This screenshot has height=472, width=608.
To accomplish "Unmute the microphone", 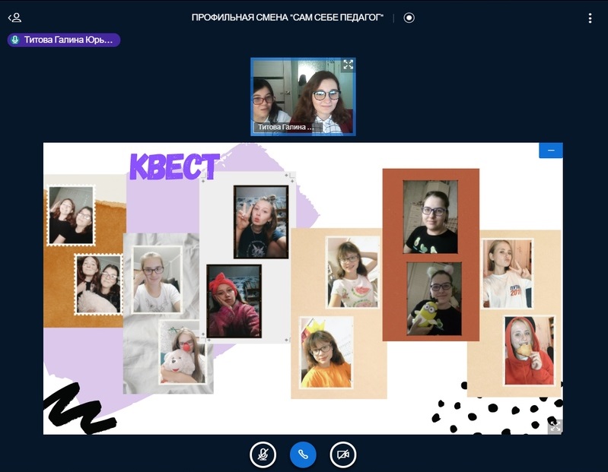I will pos(263,455).
